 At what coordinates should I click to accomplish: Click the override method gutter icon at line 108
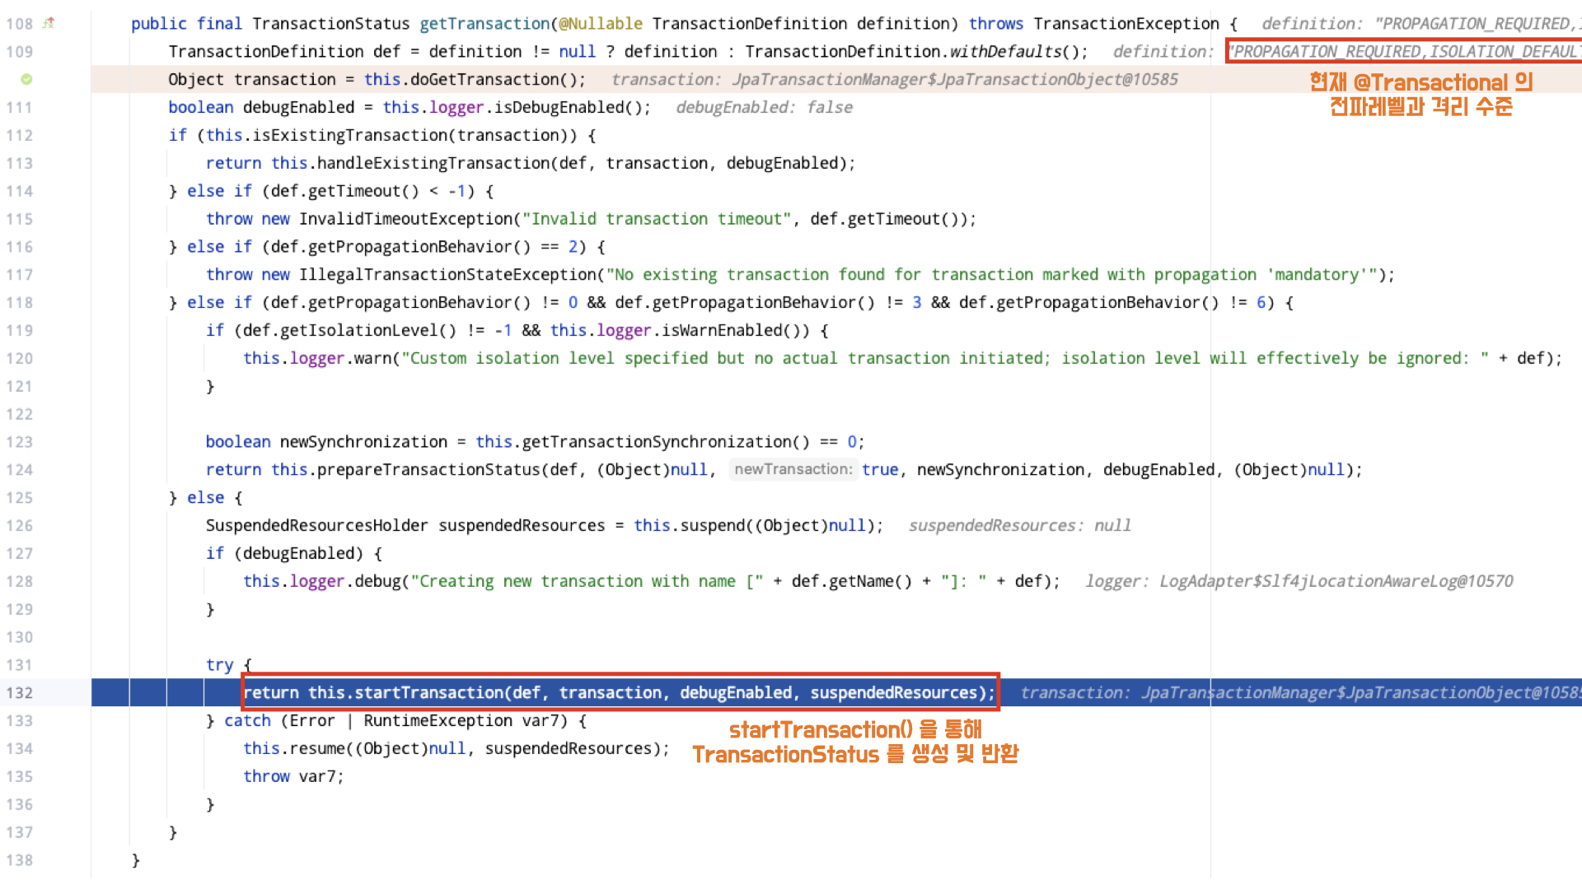(49, 23)
